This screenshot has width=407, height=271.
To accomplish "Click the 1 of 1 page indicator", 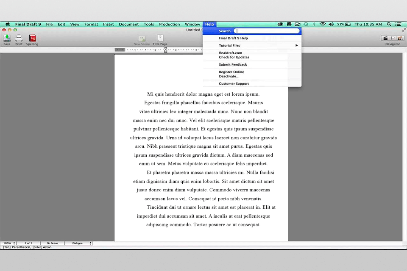I will (28, 243).
